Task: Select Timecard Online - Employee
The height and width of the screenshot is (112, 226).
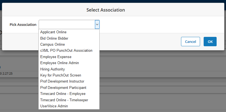Action: coord(63,94)
